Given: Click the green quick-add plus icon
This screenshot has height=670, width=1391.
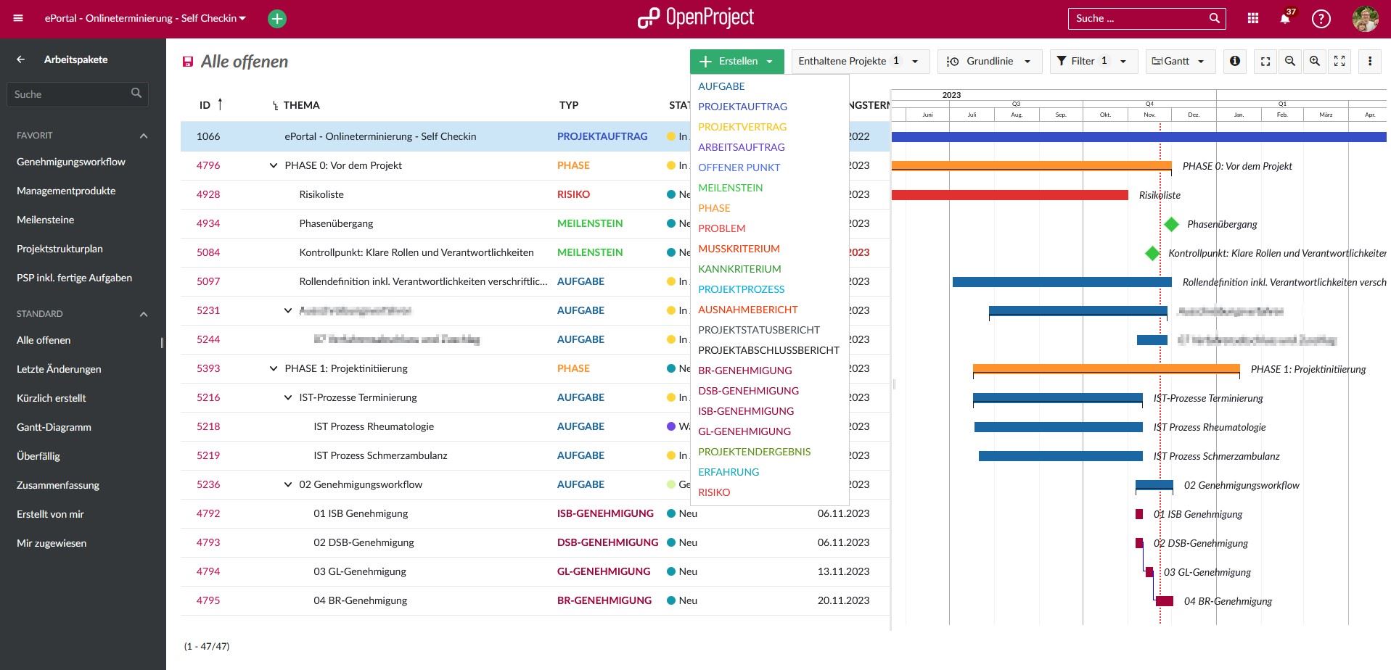Looking at the screenshot, I should point(277,19).
